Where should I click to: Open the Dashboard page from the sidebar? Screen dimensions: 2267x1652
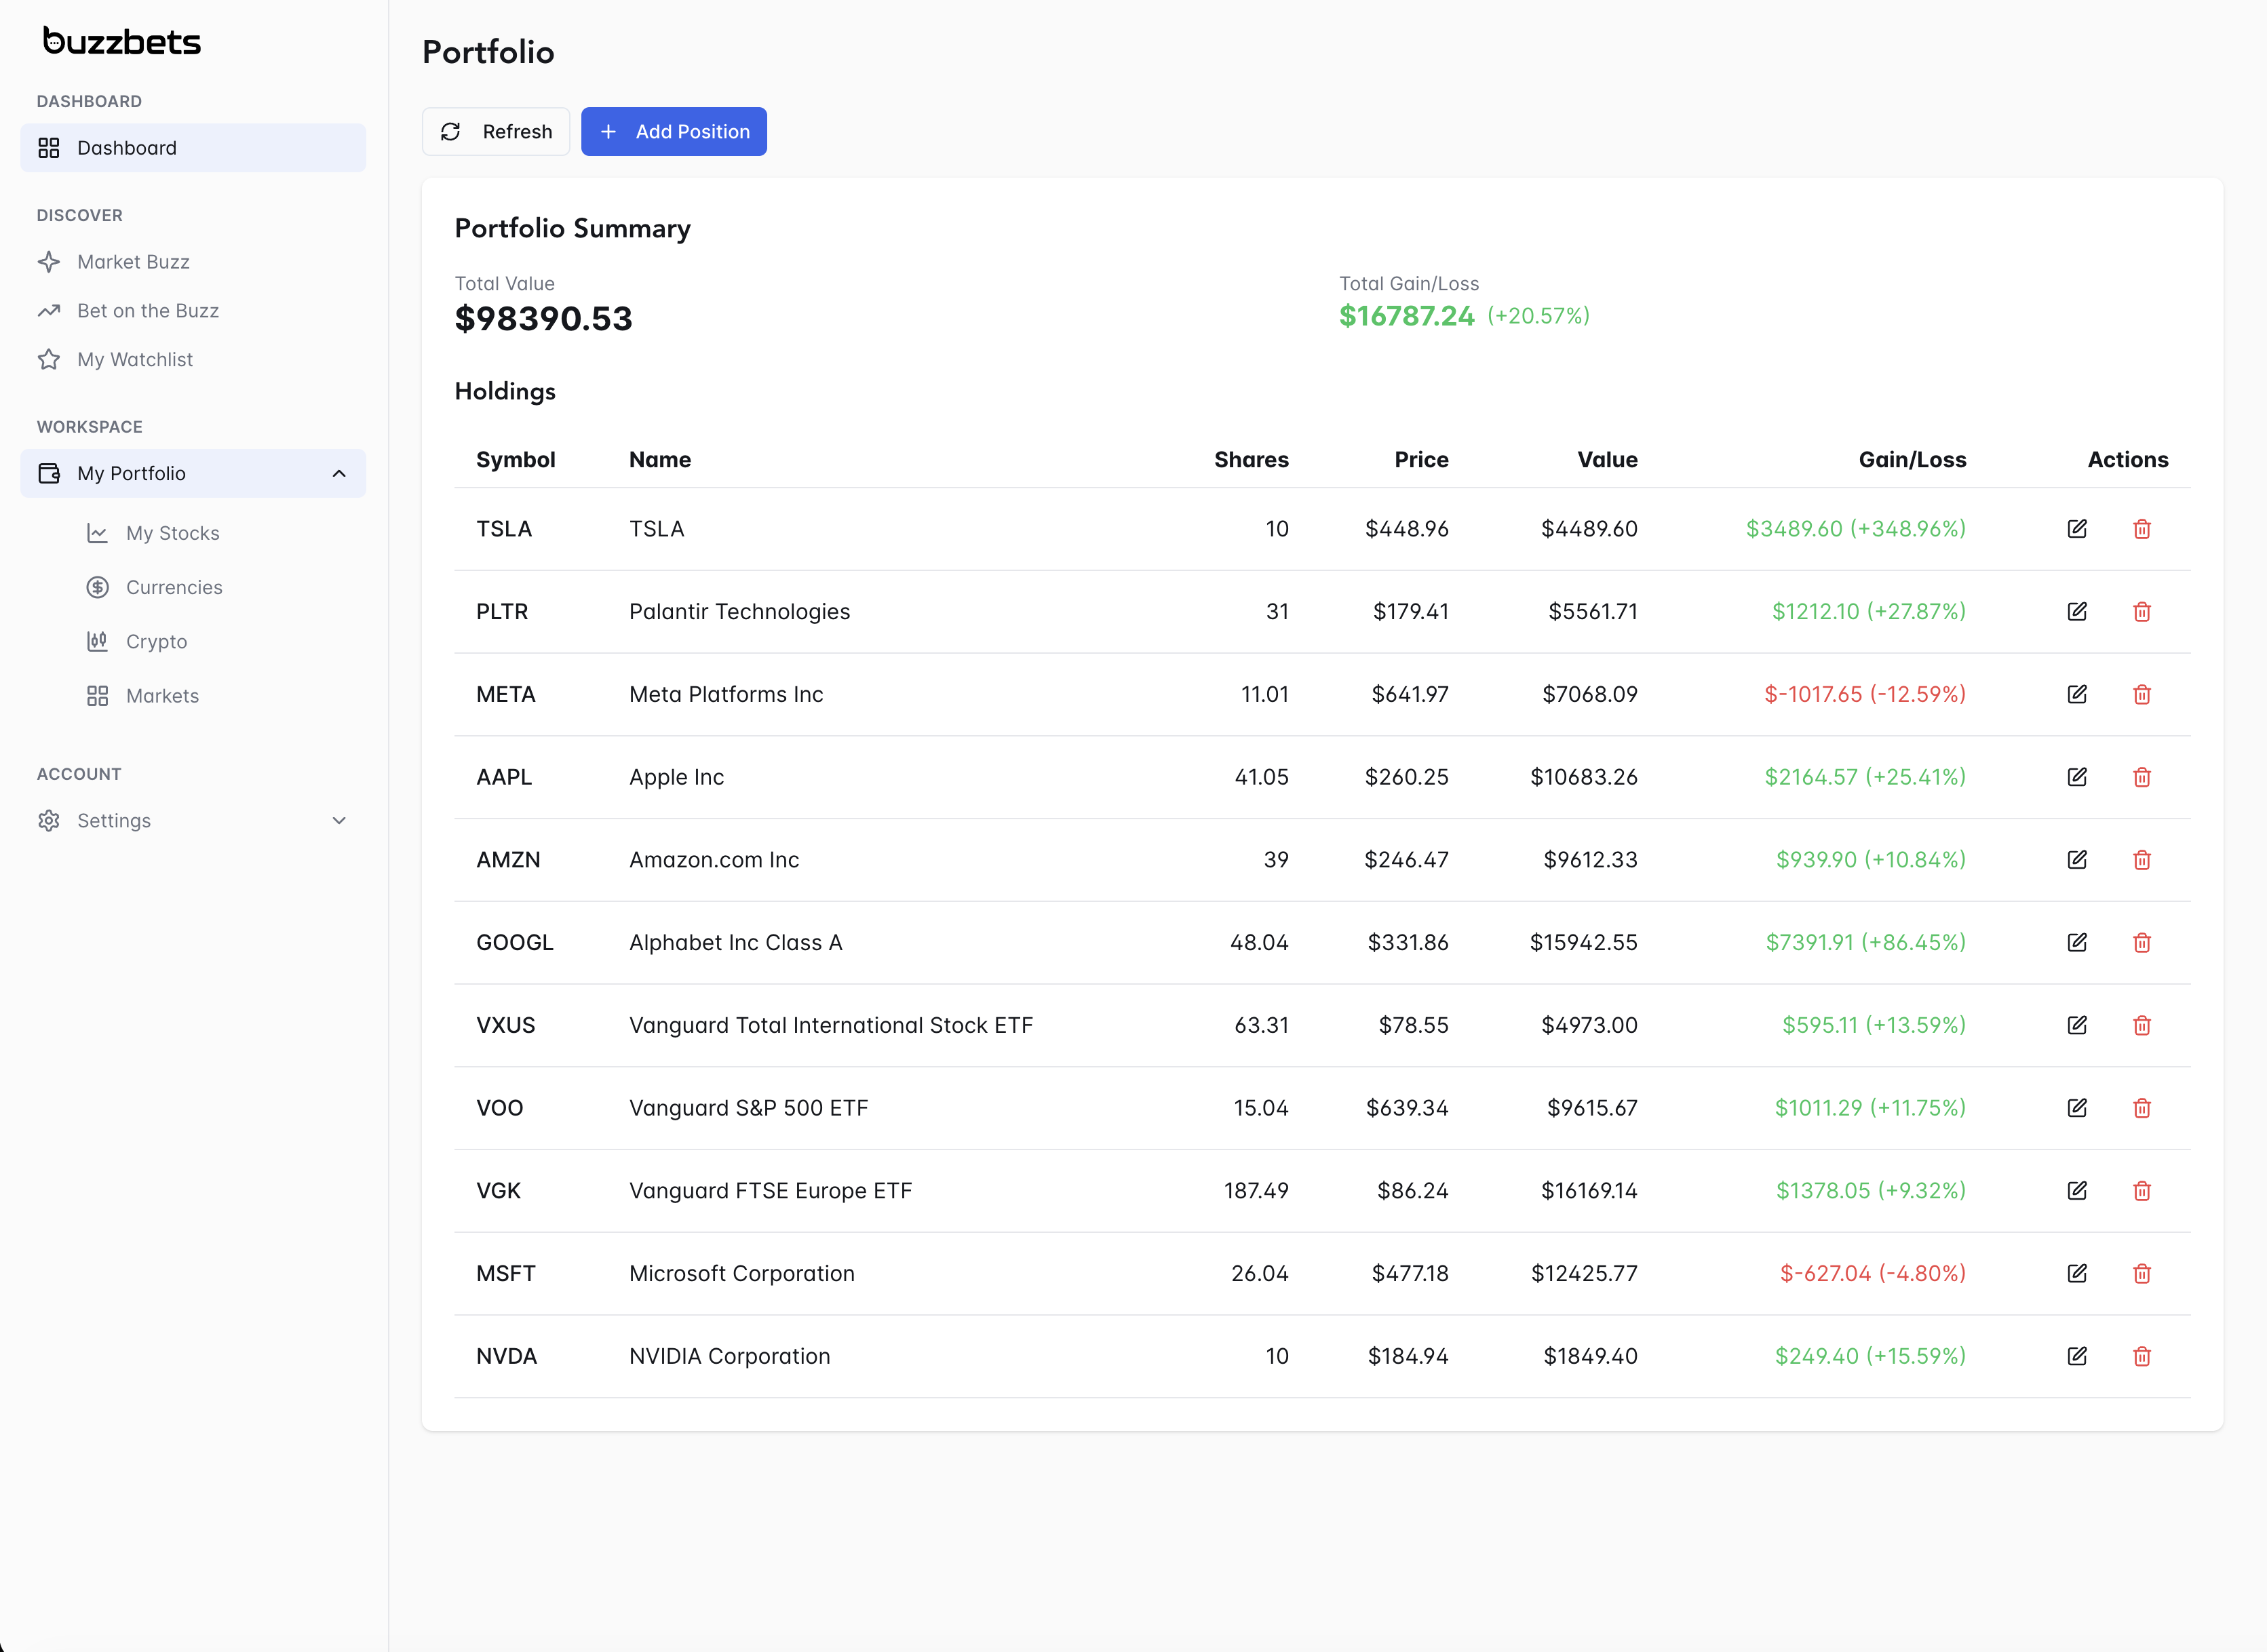pos(127,147)
